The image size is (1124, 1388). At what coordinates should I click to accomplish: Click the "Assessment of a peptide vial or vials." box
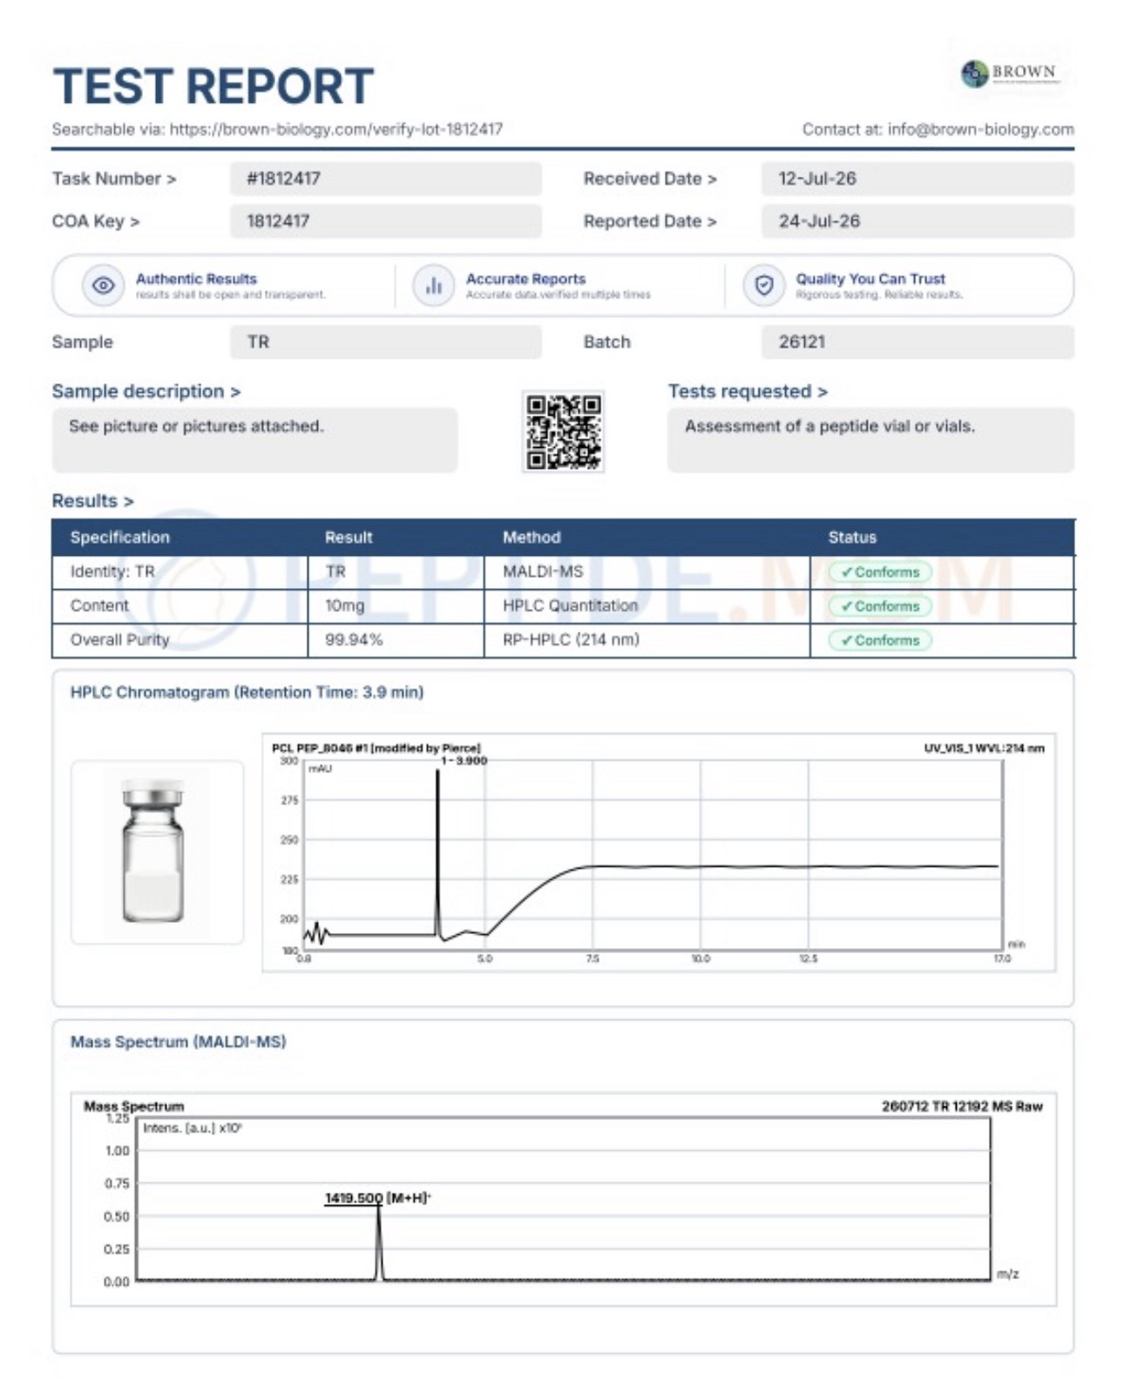point(870,440)
